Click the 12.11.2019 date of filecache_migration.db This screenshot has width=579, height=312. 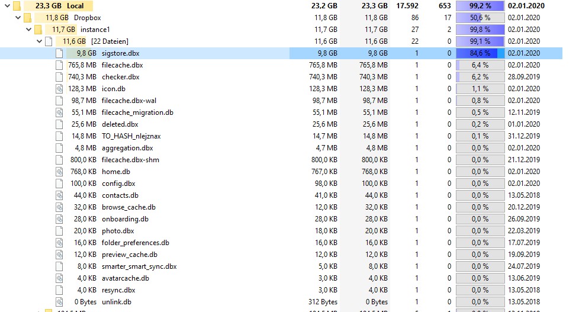pos(523,112)
